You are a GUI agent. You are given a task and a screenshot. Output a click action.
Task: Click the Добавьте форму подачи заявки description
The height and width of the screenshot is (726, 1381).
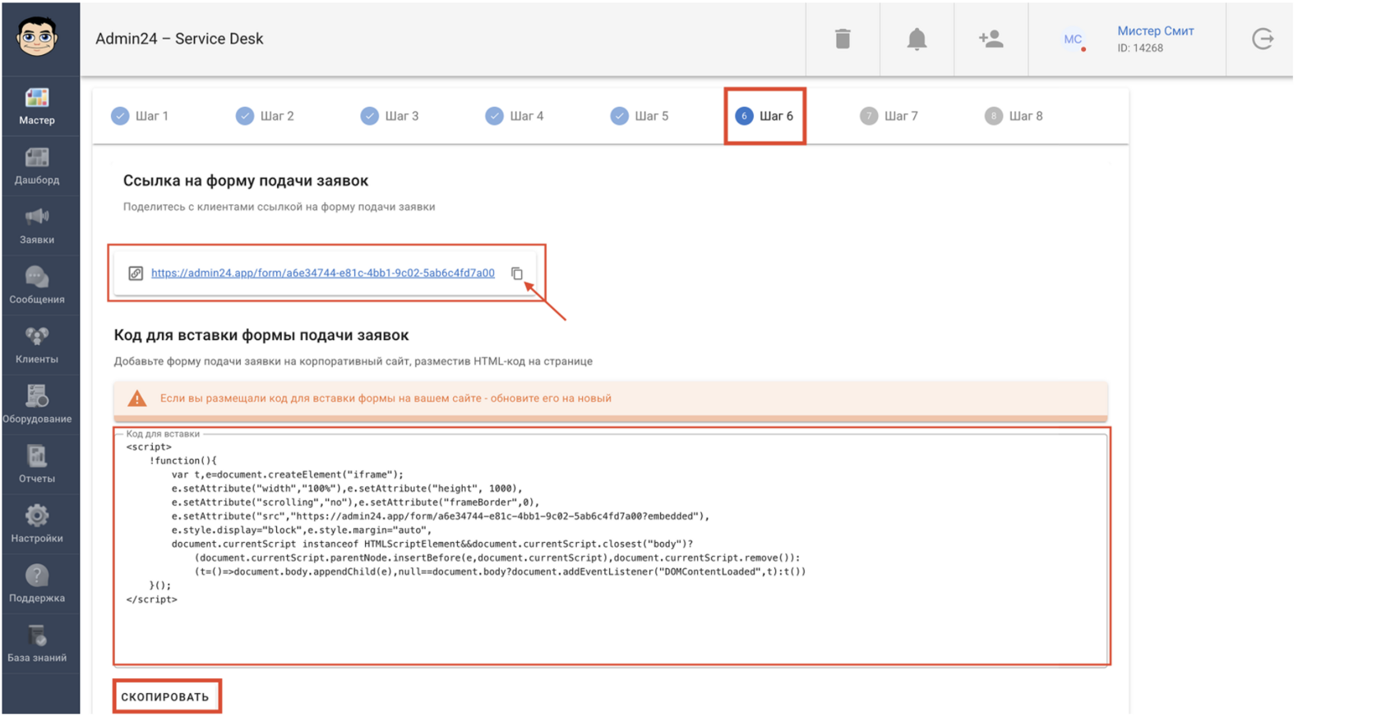coord(353,361)
